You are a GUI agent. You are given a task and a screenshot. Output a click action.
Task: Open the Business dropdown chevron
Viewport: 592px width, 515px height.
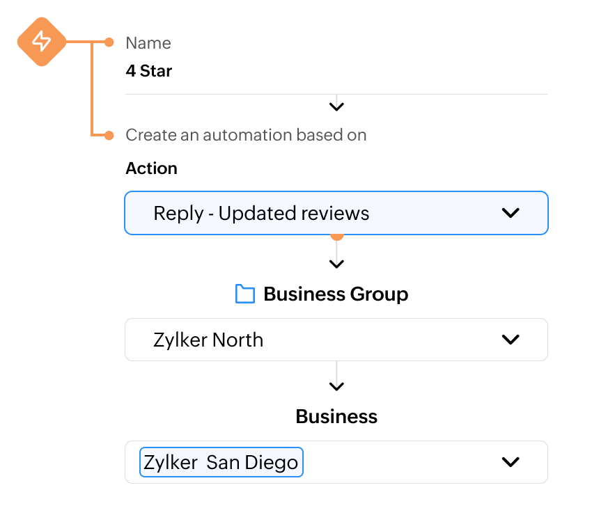click(511, 462)
